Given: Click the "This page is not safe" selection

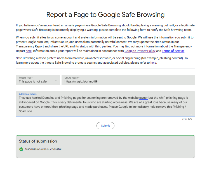Looking at the screenshot, I should [33, 82].
